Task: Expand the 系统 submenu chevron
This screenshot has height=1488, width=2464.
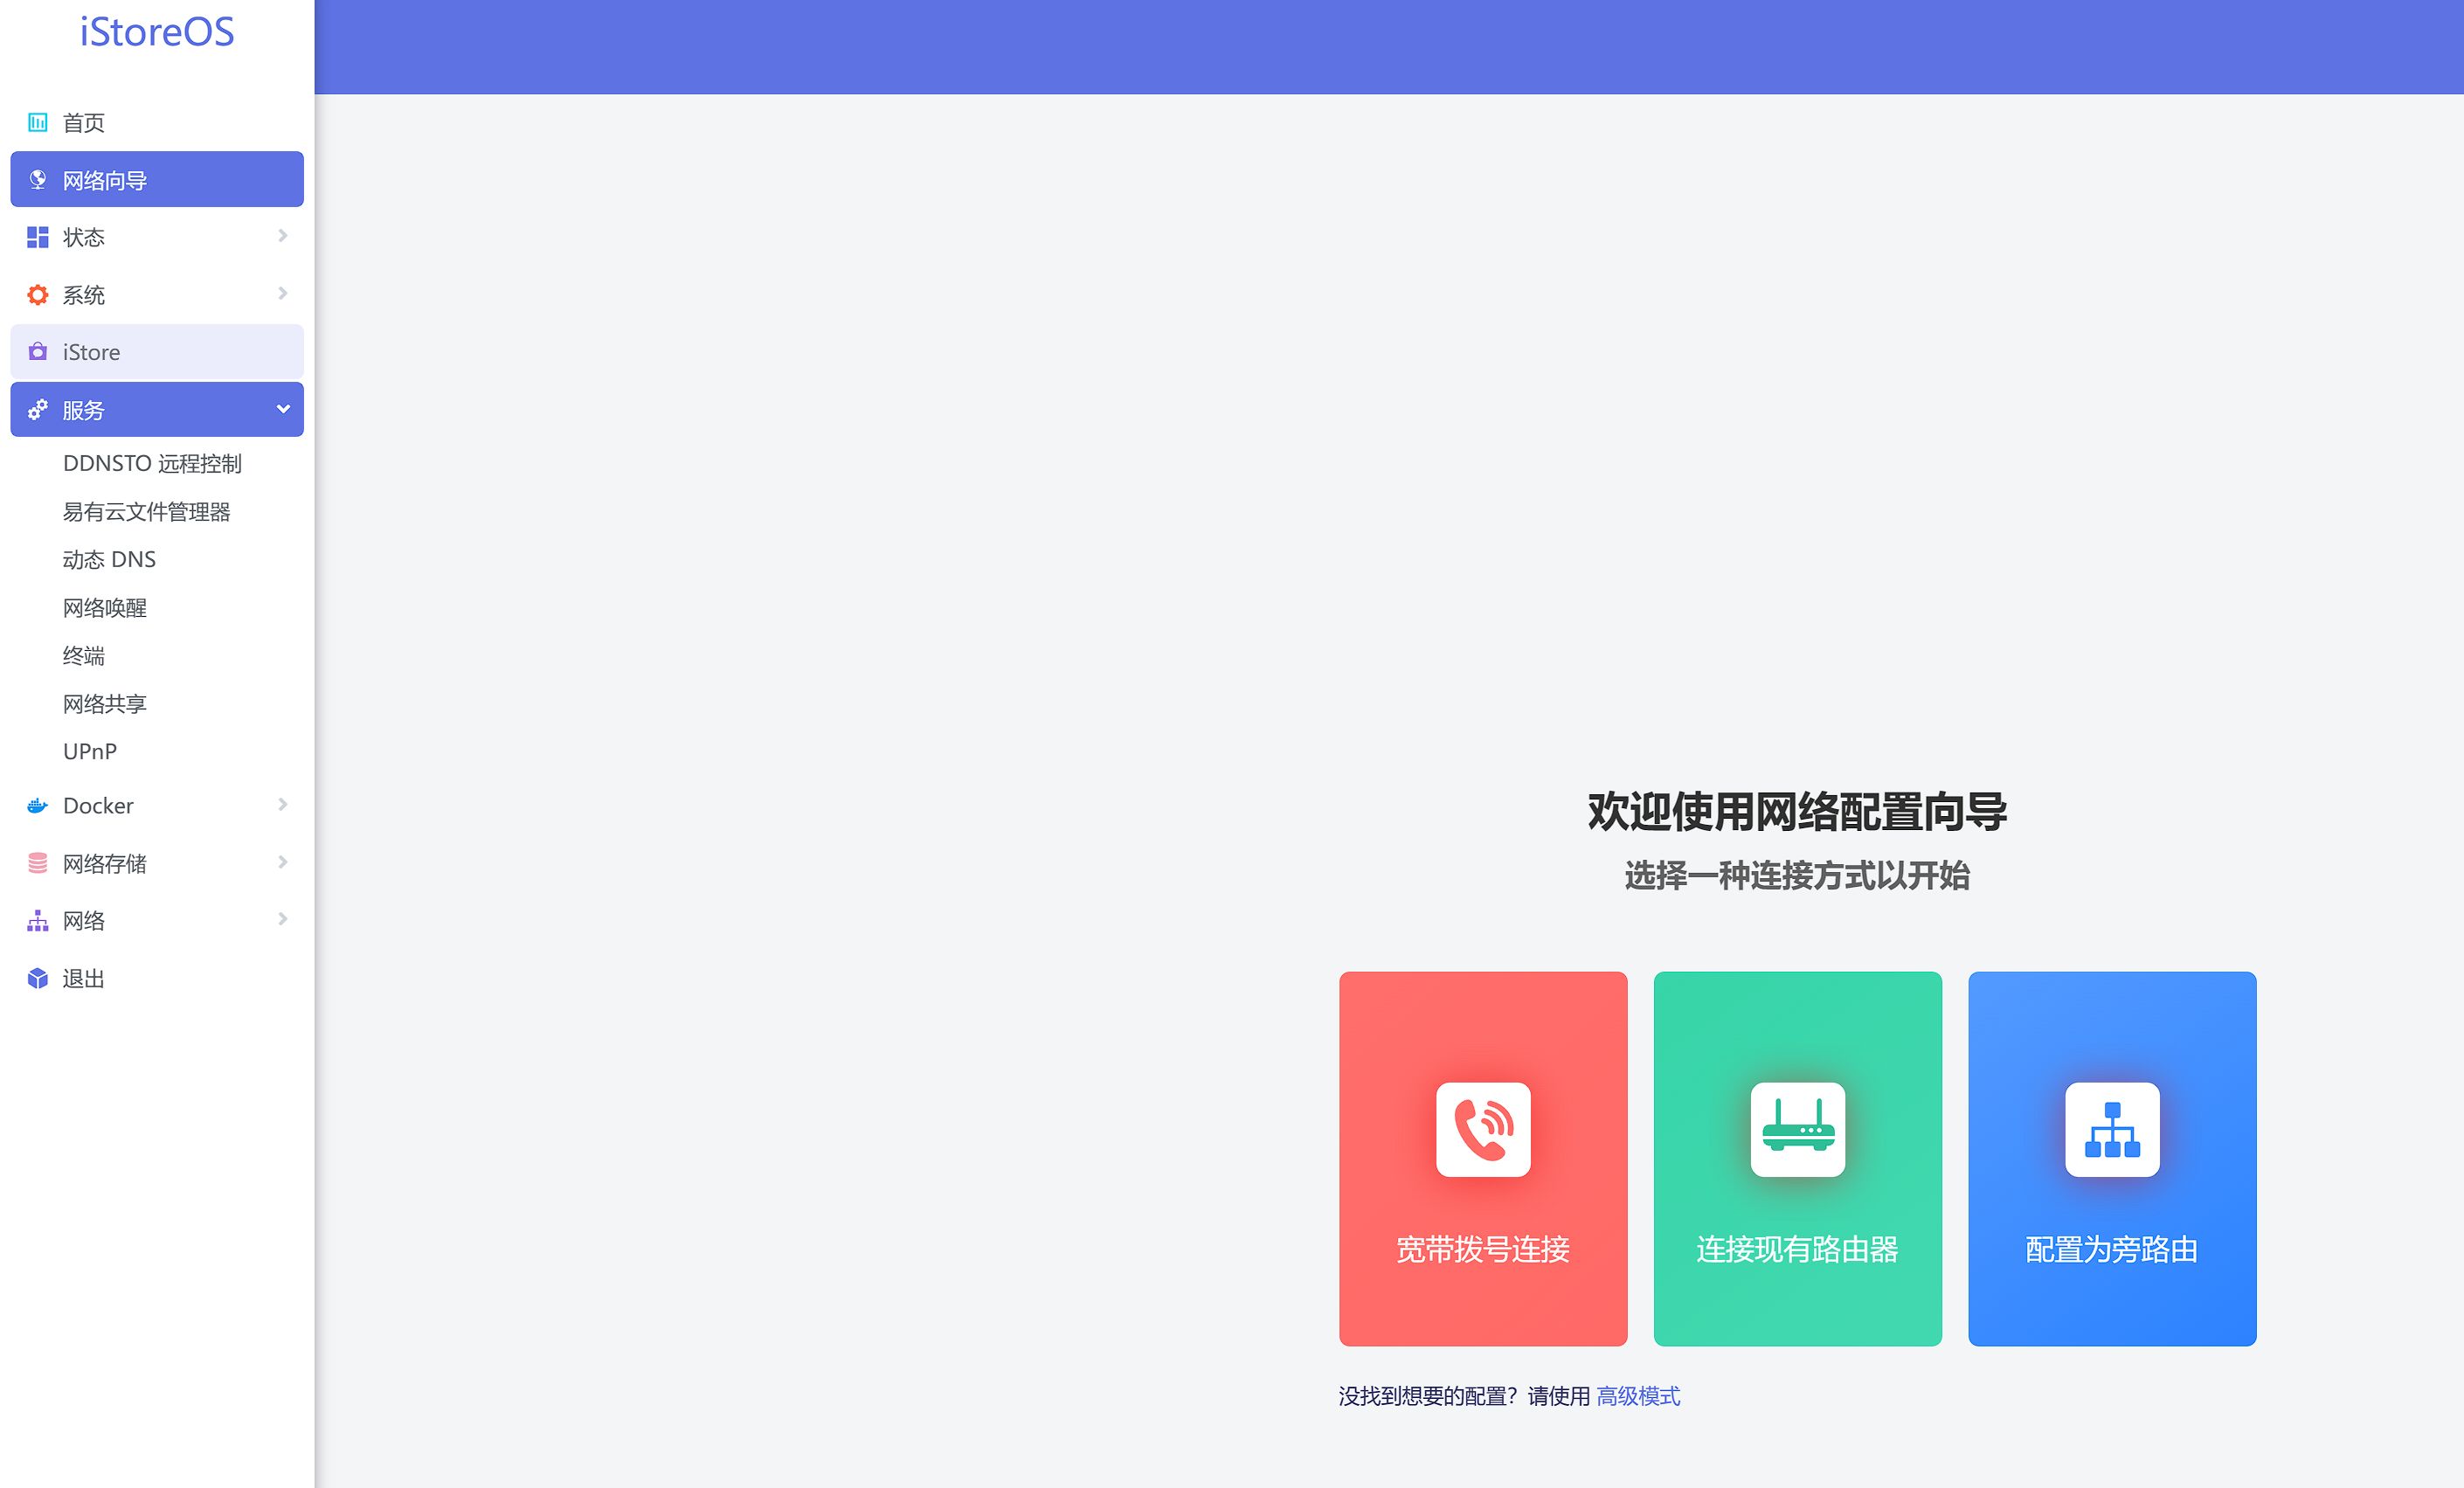Action: point(283,293)
